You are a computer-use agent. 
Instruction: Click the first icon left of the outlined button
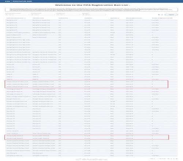coord(159,15)
